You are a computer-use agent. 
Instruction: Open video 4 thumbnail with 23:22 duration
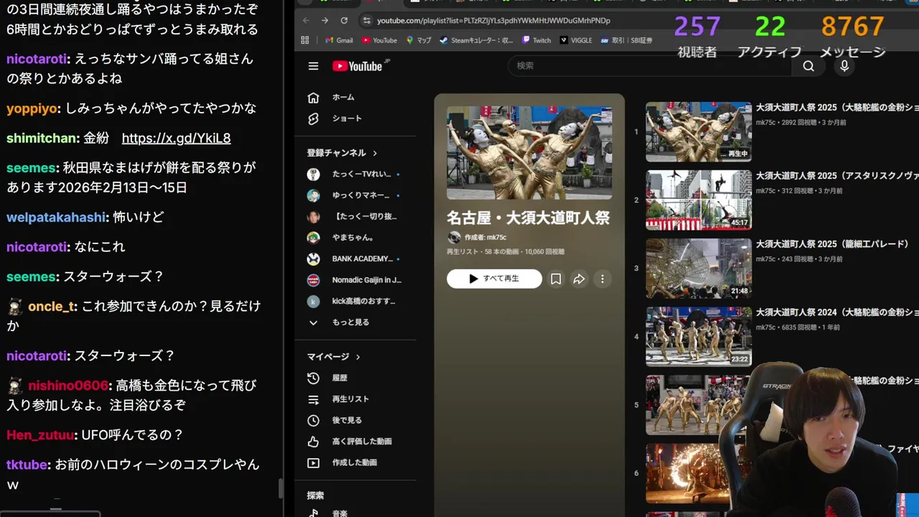(x=699, y=337)
